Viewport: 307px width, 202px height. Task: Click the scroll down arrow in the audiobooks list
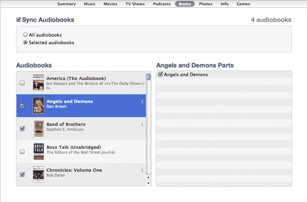click(148, 183)
